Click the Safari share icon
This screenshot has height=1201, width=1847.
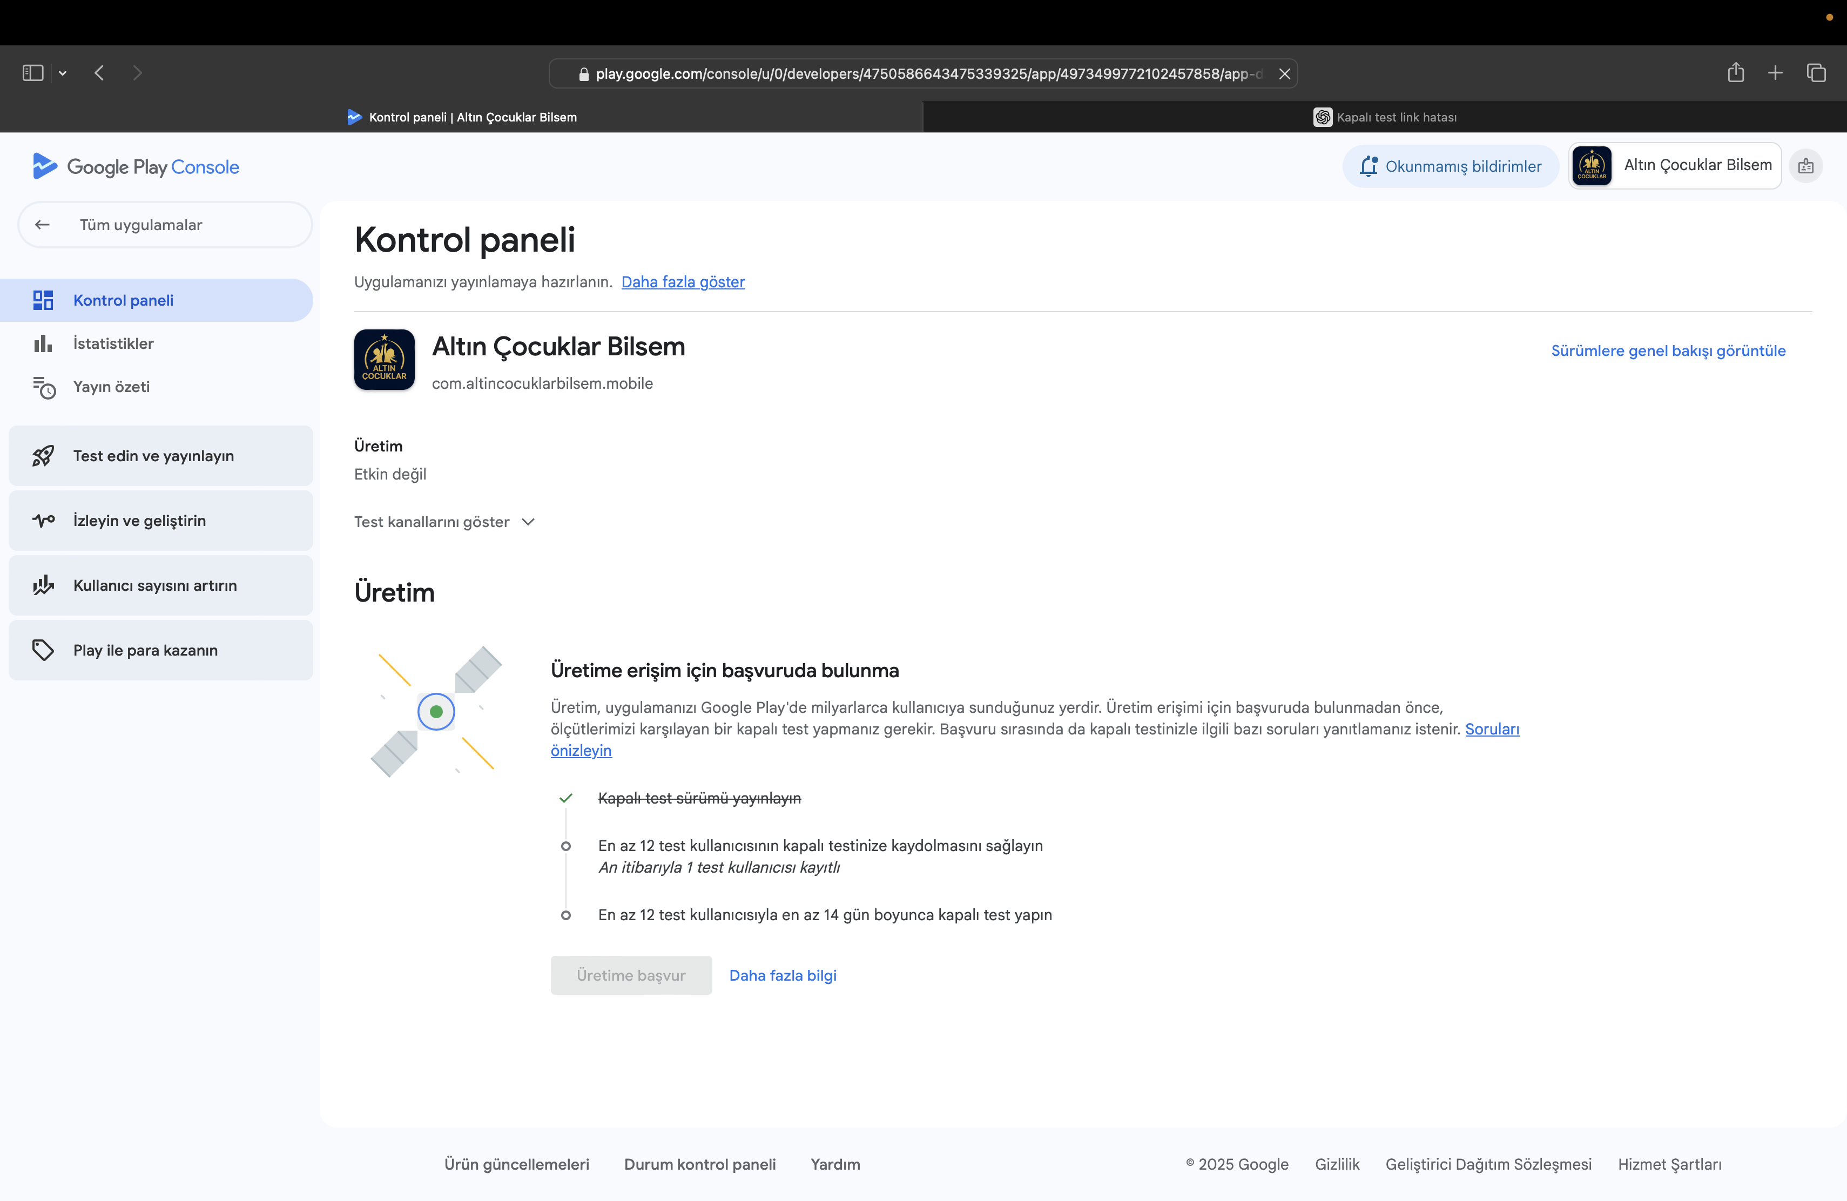pyautogui.click(x=1735, y=73)
